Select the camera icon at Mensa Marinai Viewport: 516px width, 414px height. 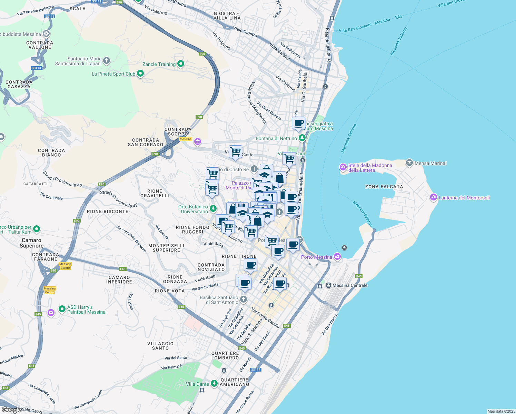410,162
